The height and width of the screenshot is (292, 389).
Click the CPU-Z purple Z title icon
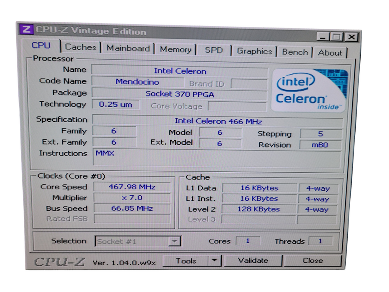click(x=26, y=29)
